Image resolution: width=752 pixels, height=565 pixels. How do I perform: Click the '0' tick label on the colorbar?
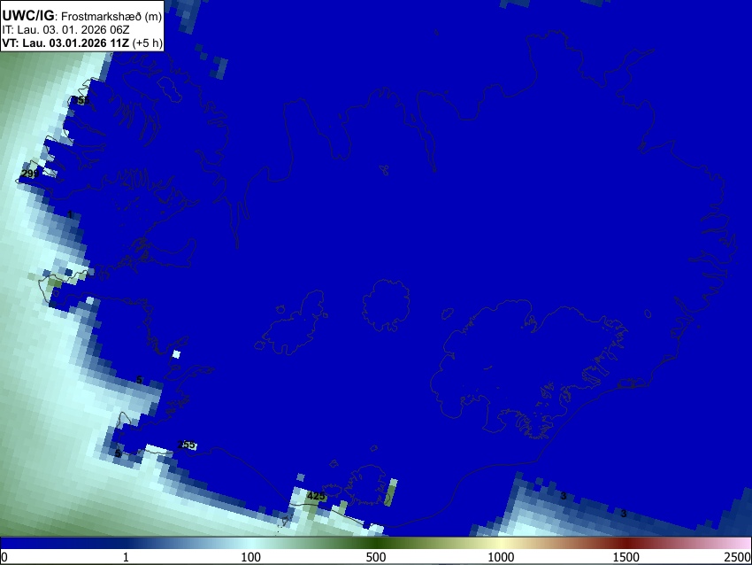point(4,557)
